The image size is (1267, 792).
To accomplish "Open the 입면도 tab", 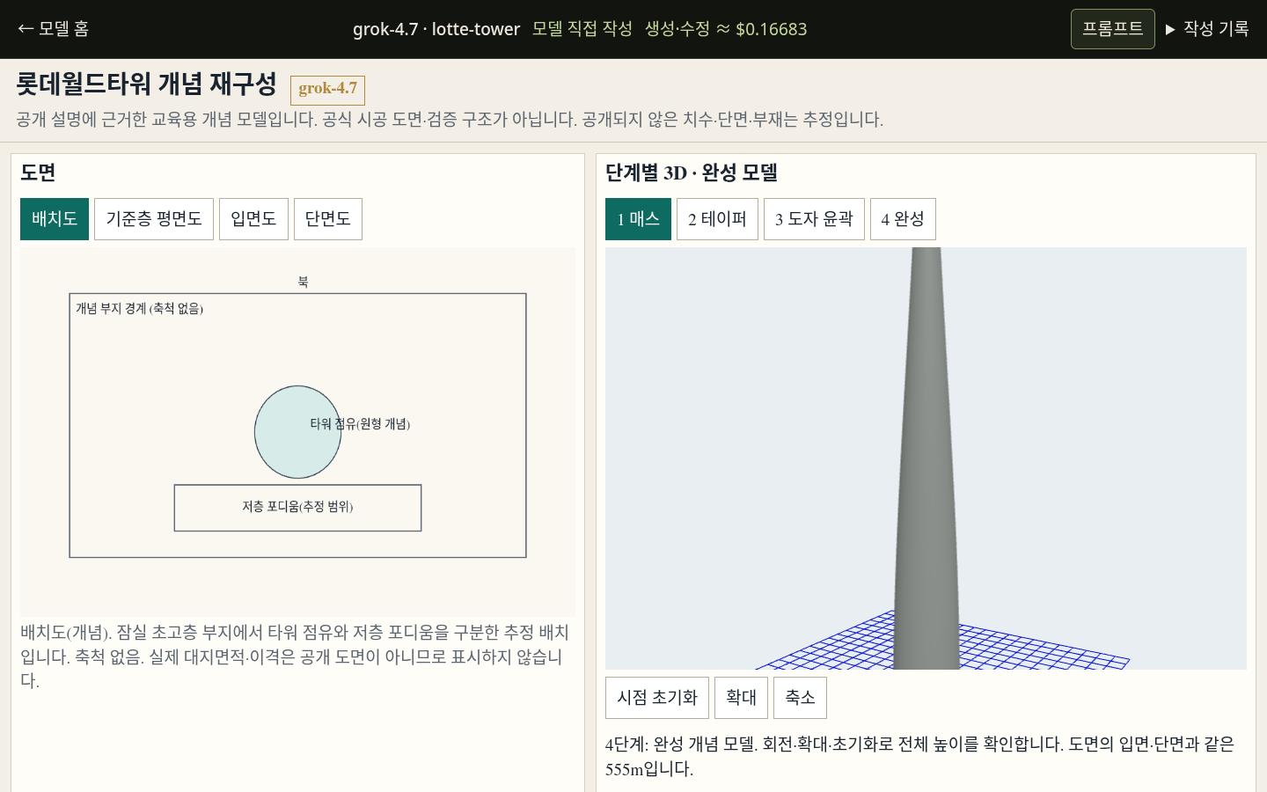I will coord(253,219).
